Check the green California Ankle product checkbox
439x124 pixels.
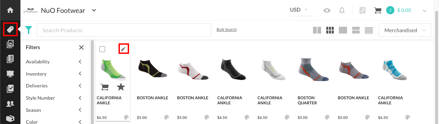point(102,49)
